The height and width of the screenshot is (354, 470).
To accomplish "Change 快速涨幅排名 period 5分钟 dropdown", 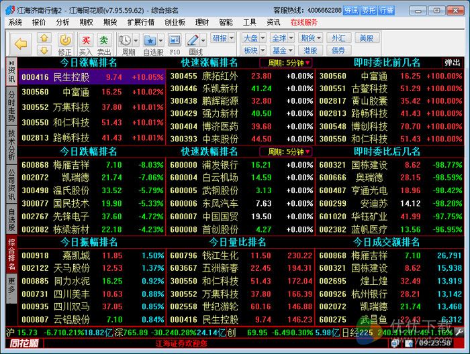I will click(x=286, y=63).
